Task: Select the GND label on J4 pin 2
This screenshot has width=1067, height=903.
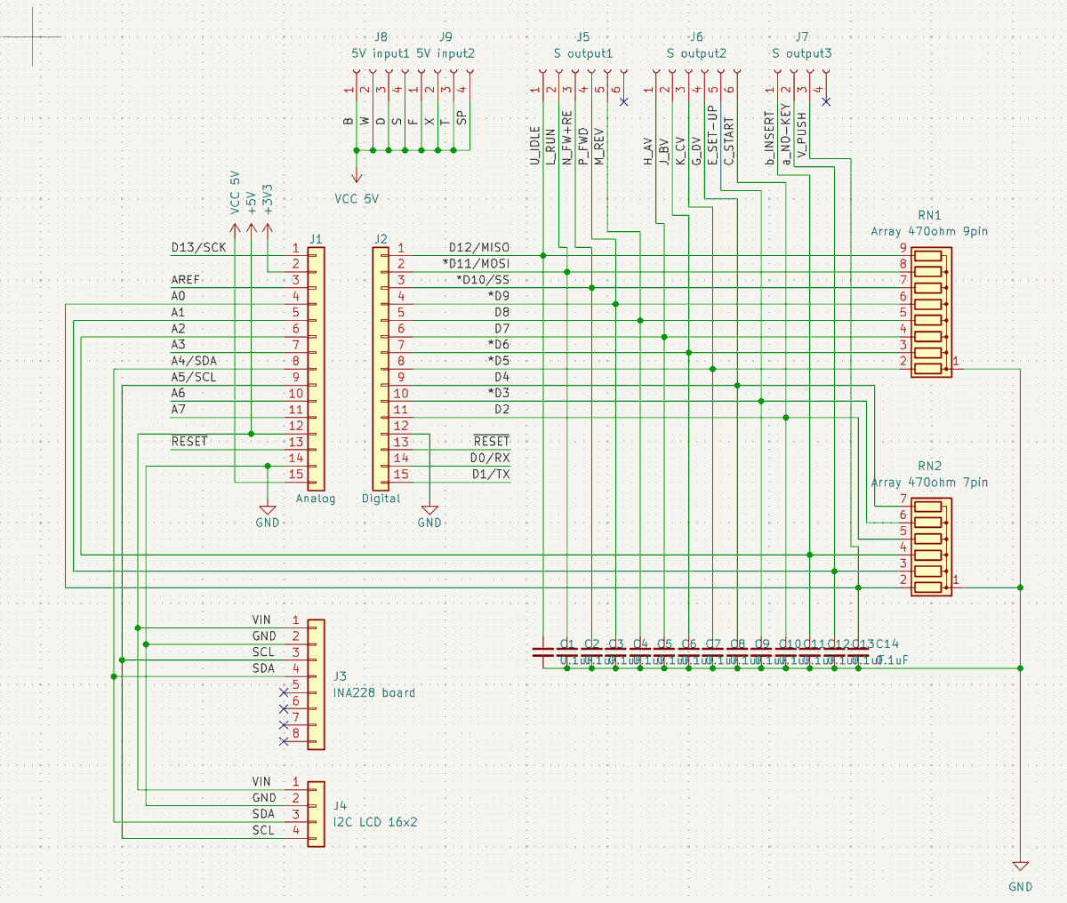Action: 264,798
